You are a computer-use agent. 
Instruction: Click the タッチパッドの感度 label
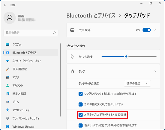click(89, 84)
